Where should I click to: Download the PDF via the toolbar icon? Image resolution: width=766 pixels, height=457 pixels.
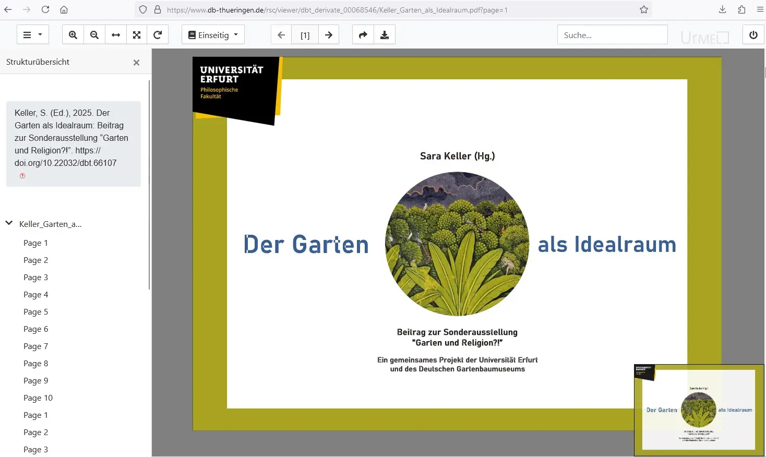(385, 35)
